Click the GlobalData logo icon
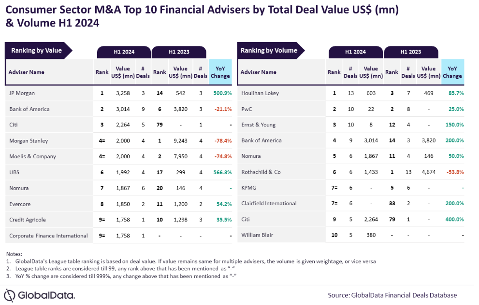 click(11, 294)
